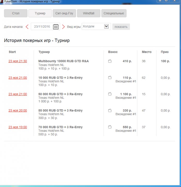
Task: Go to next date with right arrow
Action: coord(63,27)
